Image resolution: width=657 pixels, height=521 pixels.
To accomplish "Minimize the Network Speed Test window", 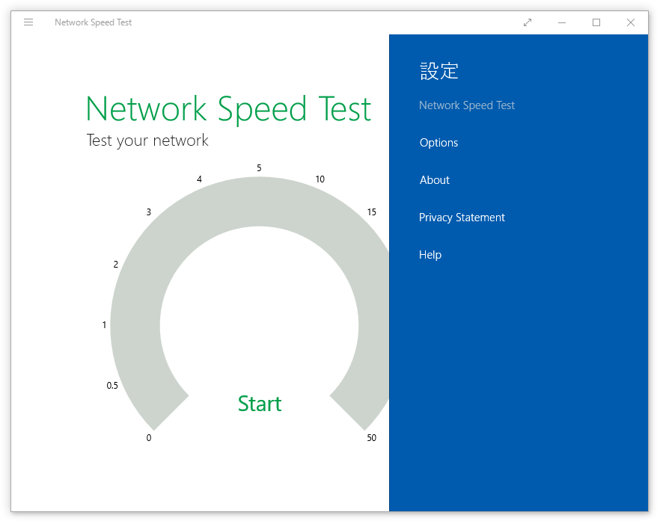I will pos(562,22).
